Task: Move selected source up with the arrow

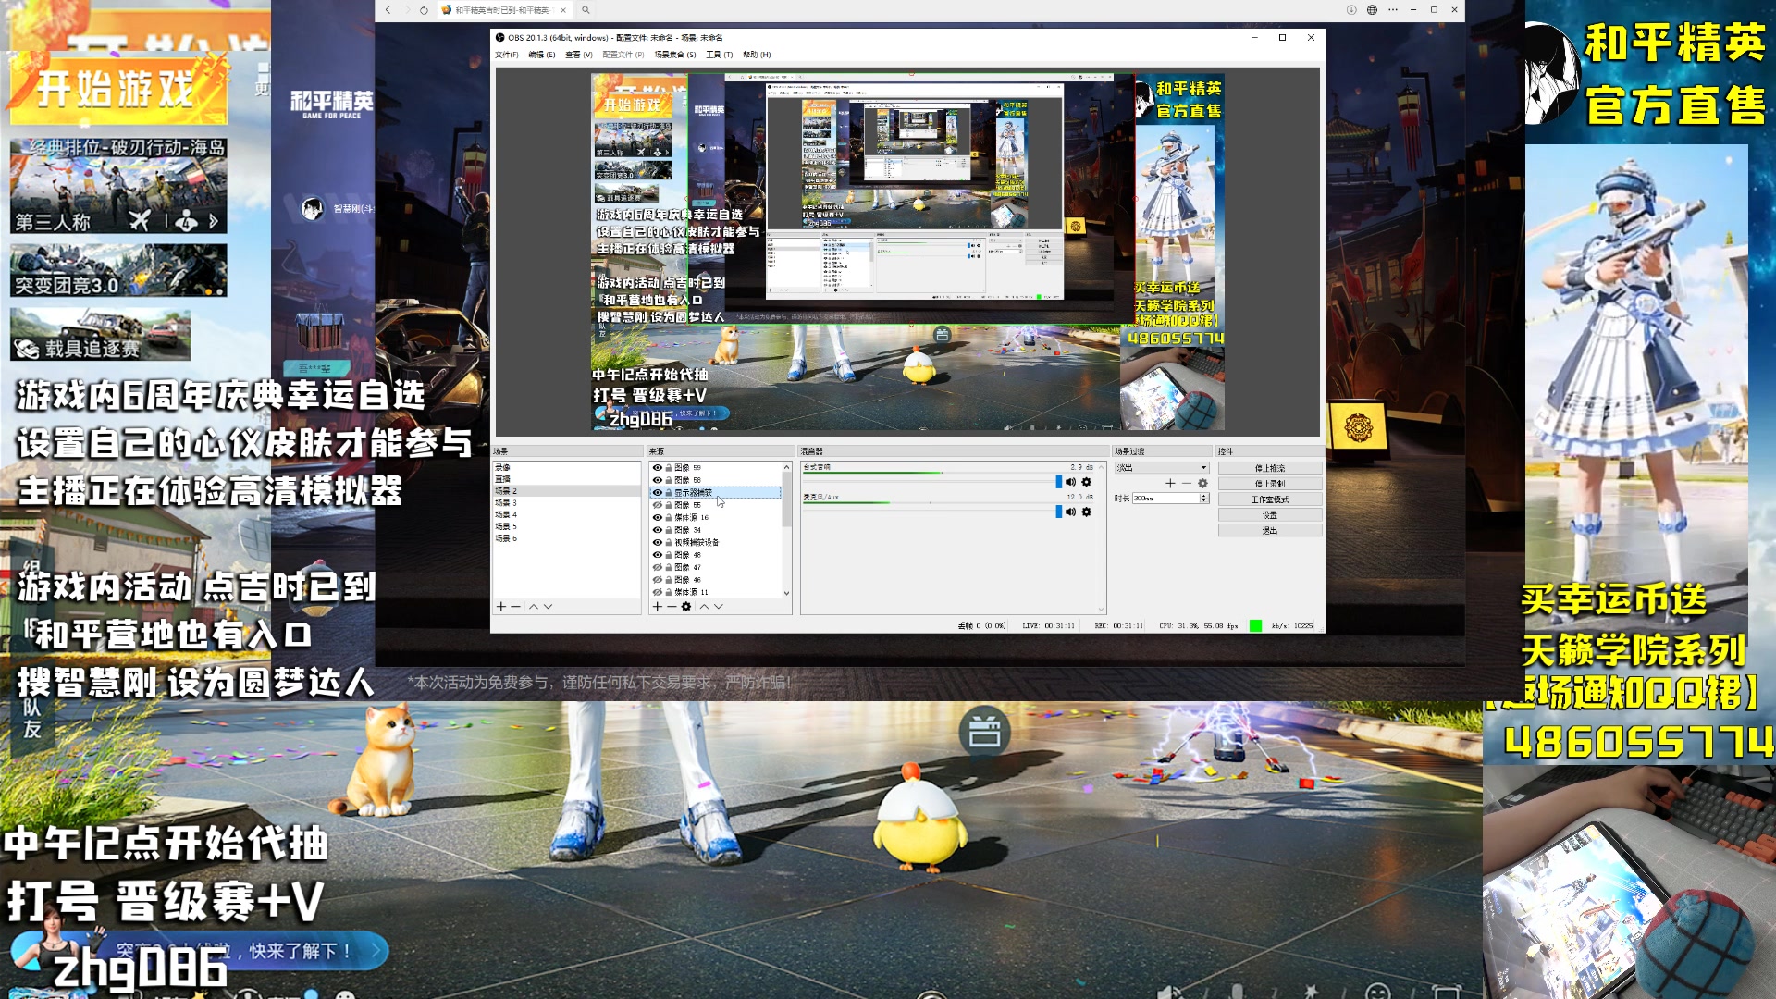Action: 704,607
